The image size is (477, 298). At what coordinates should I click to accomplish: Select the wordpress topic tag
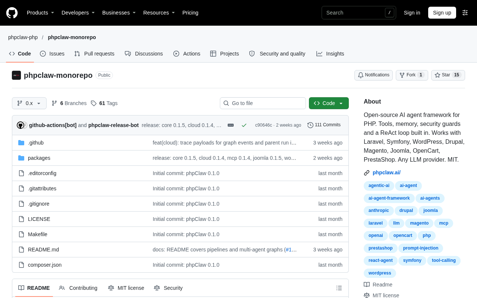[x=380, y=273]
